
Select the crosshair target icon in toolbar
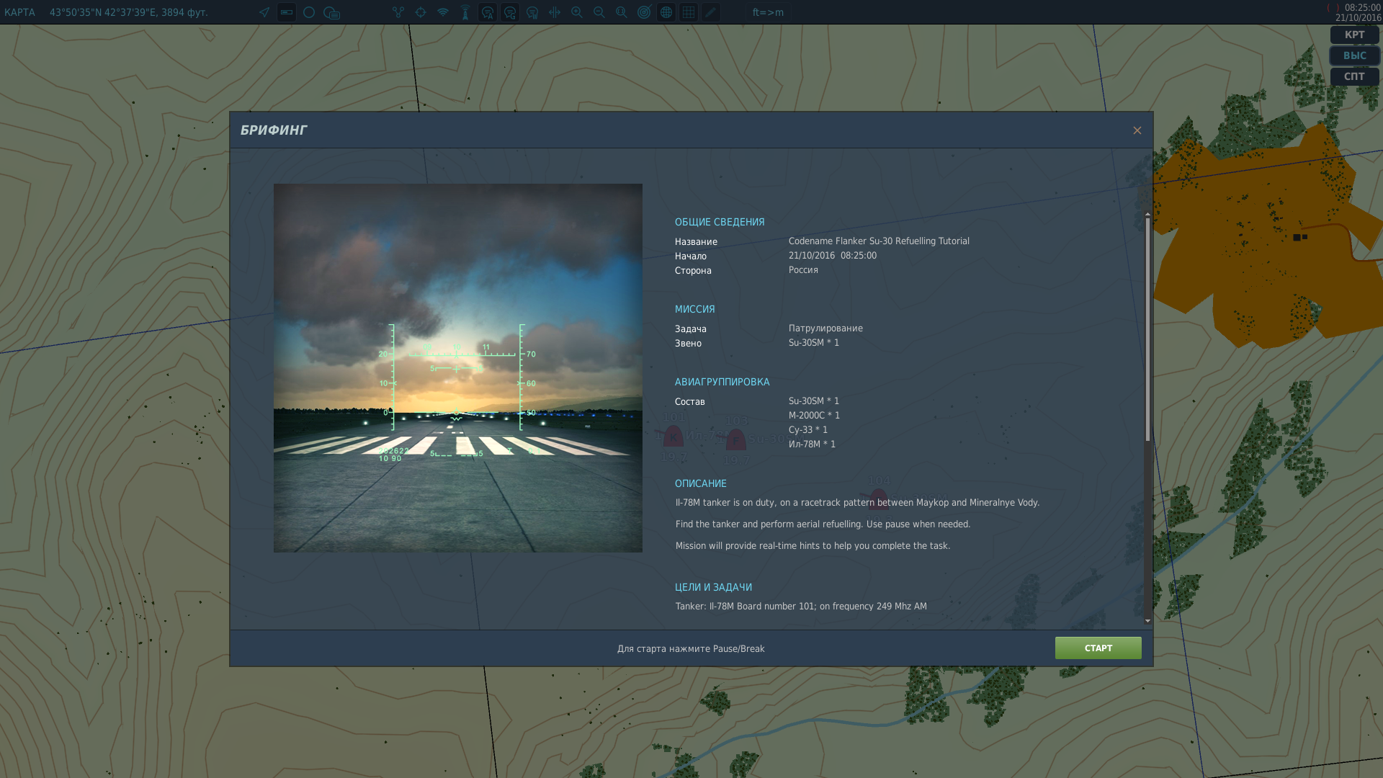point(421,12)
